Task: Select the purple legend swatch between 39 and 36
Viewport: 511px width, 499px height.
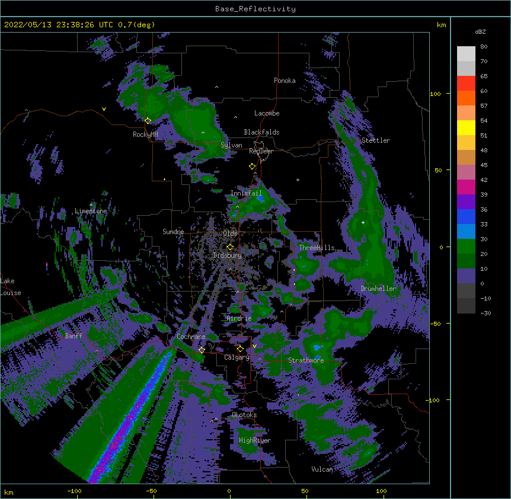Action: [x=466, y=202]
